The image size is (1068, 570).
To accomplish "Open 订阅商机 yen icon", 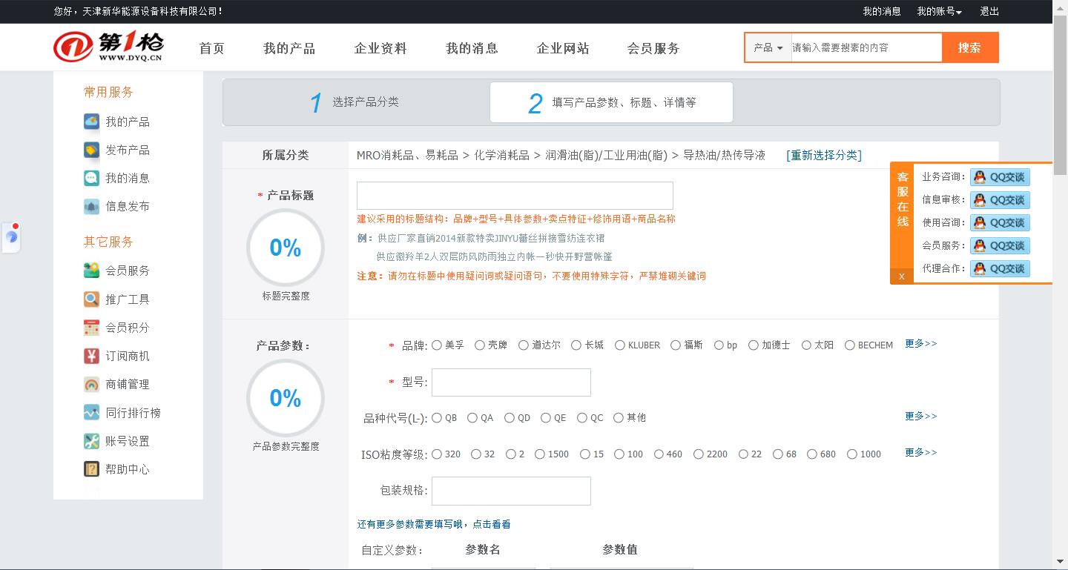I will coord(91,356).
